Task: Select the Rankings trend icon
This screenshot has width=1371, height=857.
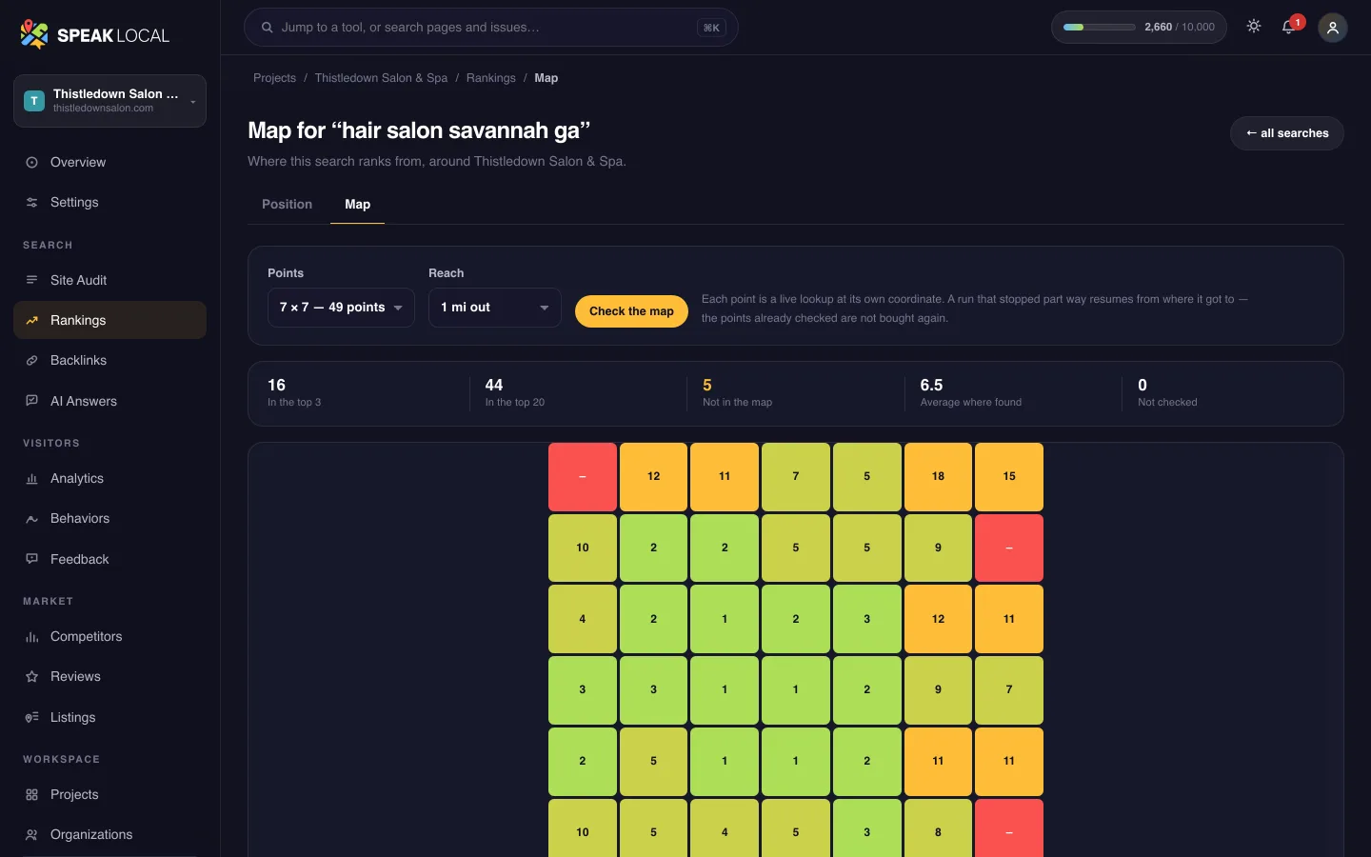Action: click(31, 321)
